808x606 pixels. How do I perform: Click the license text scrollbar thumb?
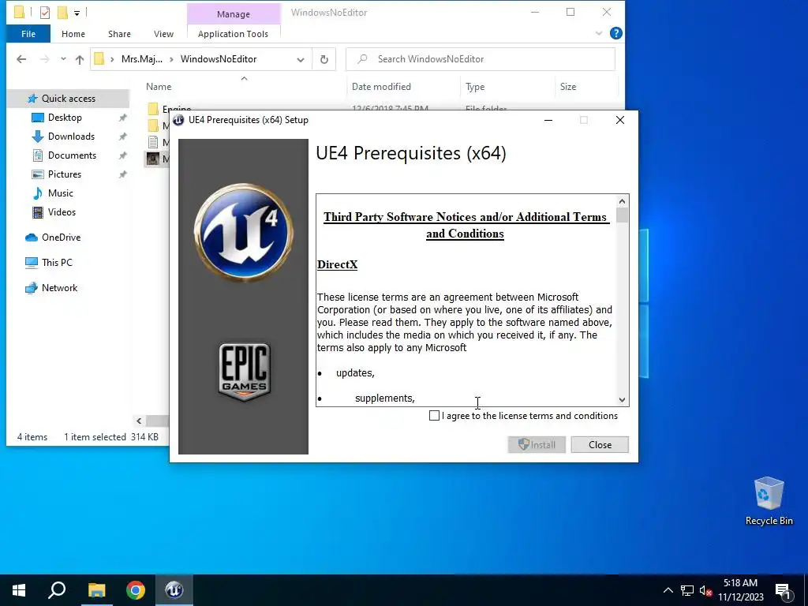point(622,215)
